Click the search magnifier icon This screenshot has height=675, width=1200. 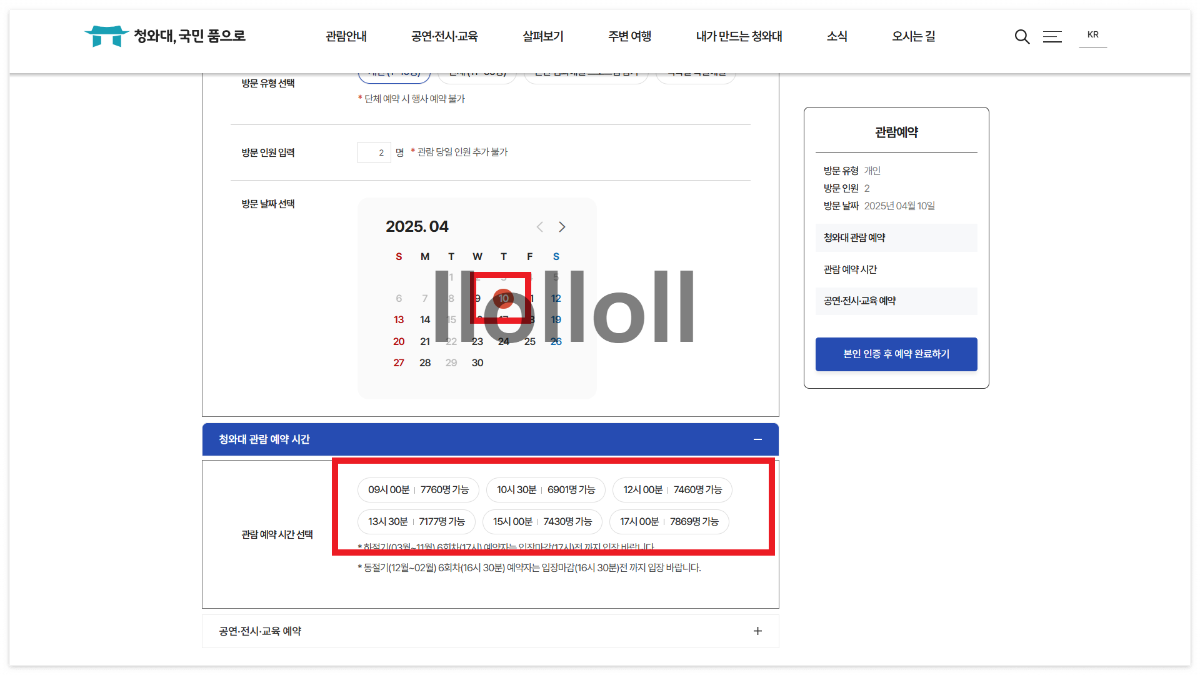coord(1022,37)
